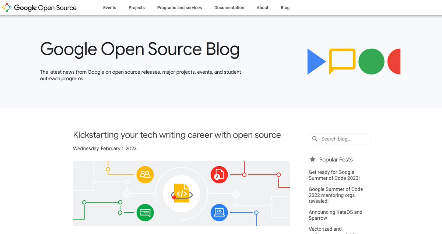The height and width of the screenshot is (234, 442).
Task: Click the search magnifier icon
Action: tap(315, 139)
